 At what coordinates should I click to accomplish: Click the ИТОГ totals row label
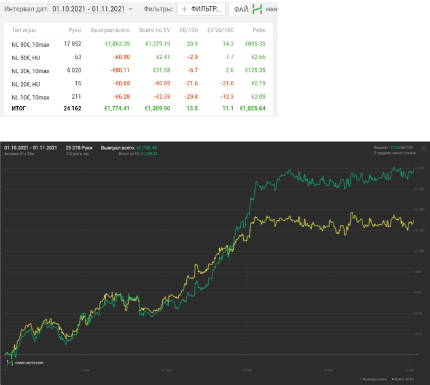18,109
